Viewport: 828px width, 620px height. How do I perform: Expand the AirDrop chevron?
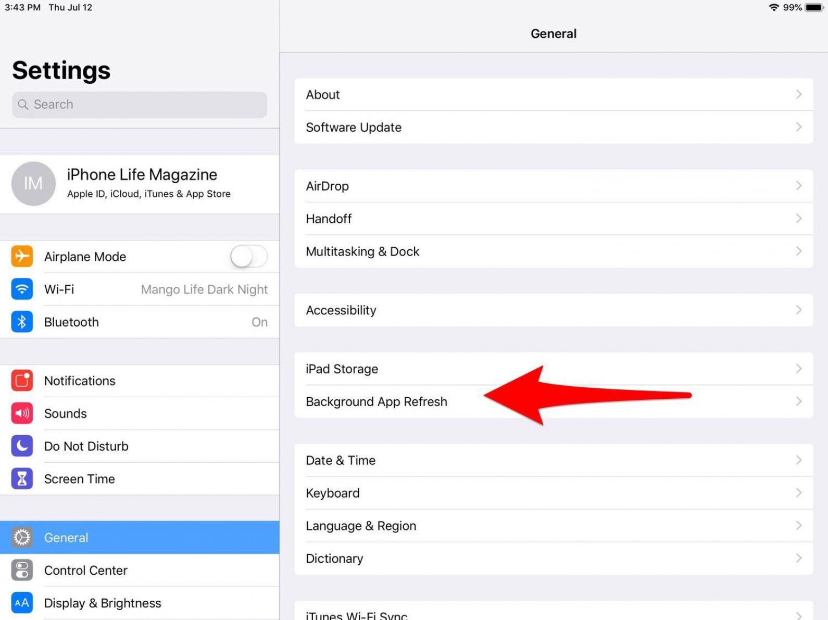(x=798, y=186)
